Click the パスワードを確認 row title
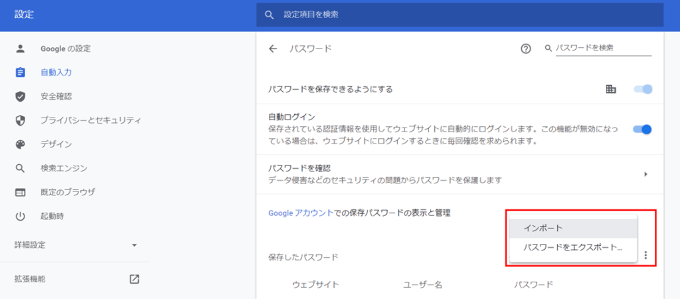 pos(299,168)
